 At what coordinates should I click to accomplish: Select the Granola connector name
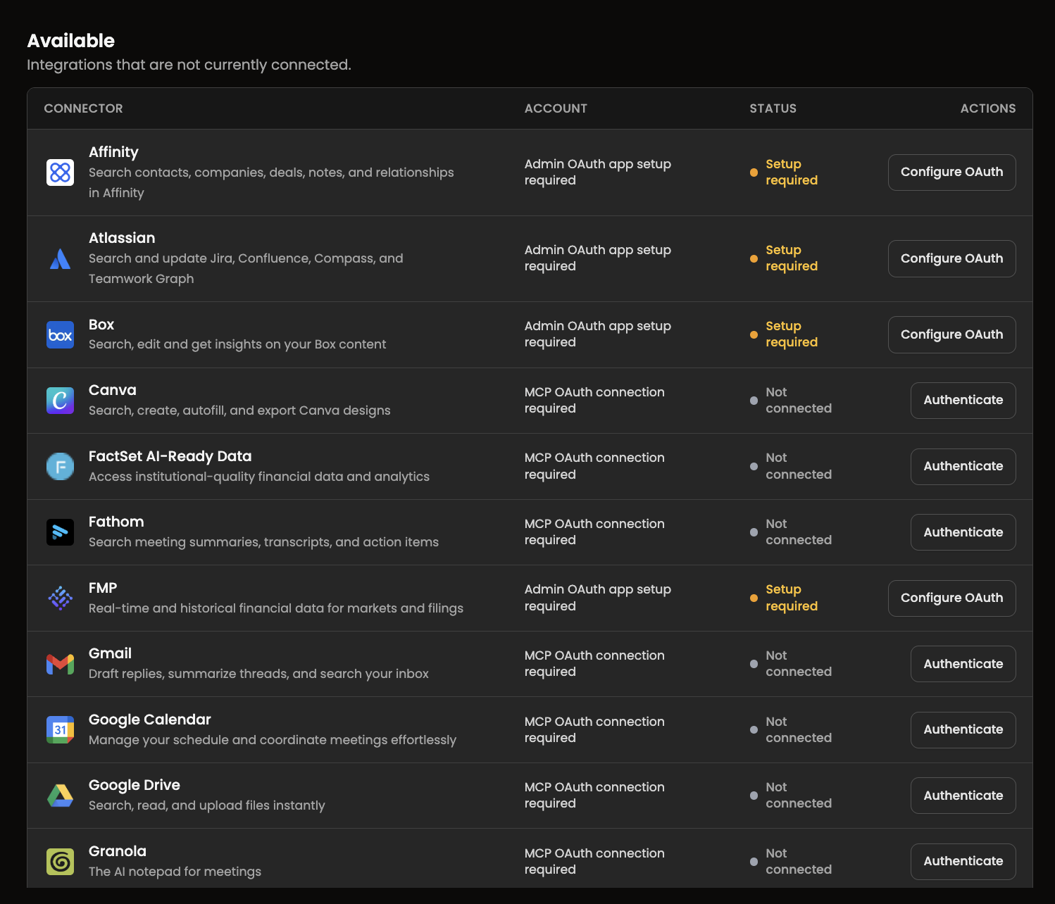point(118,851)
